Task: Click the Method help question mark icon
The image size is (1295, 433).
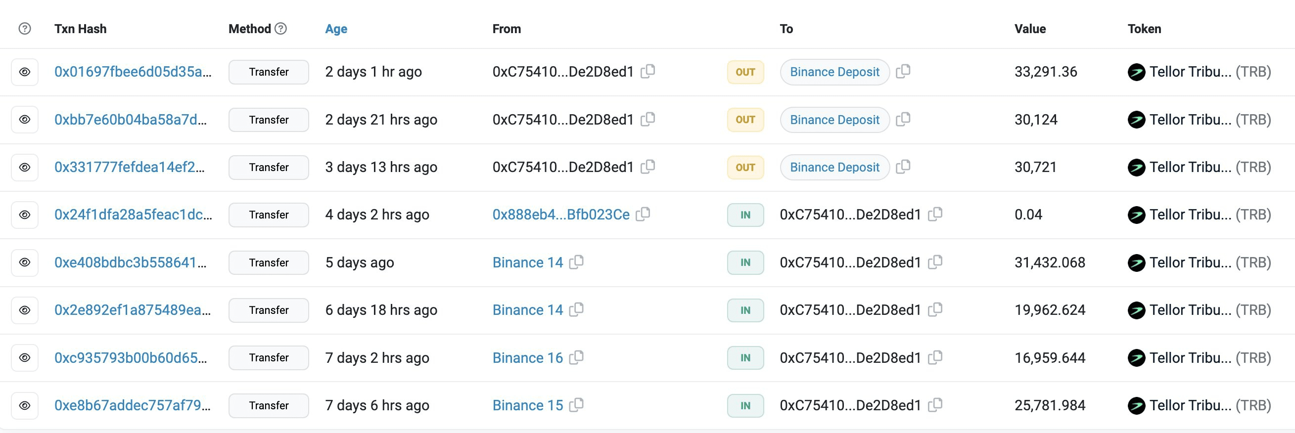Action: [x=281, y=29]
